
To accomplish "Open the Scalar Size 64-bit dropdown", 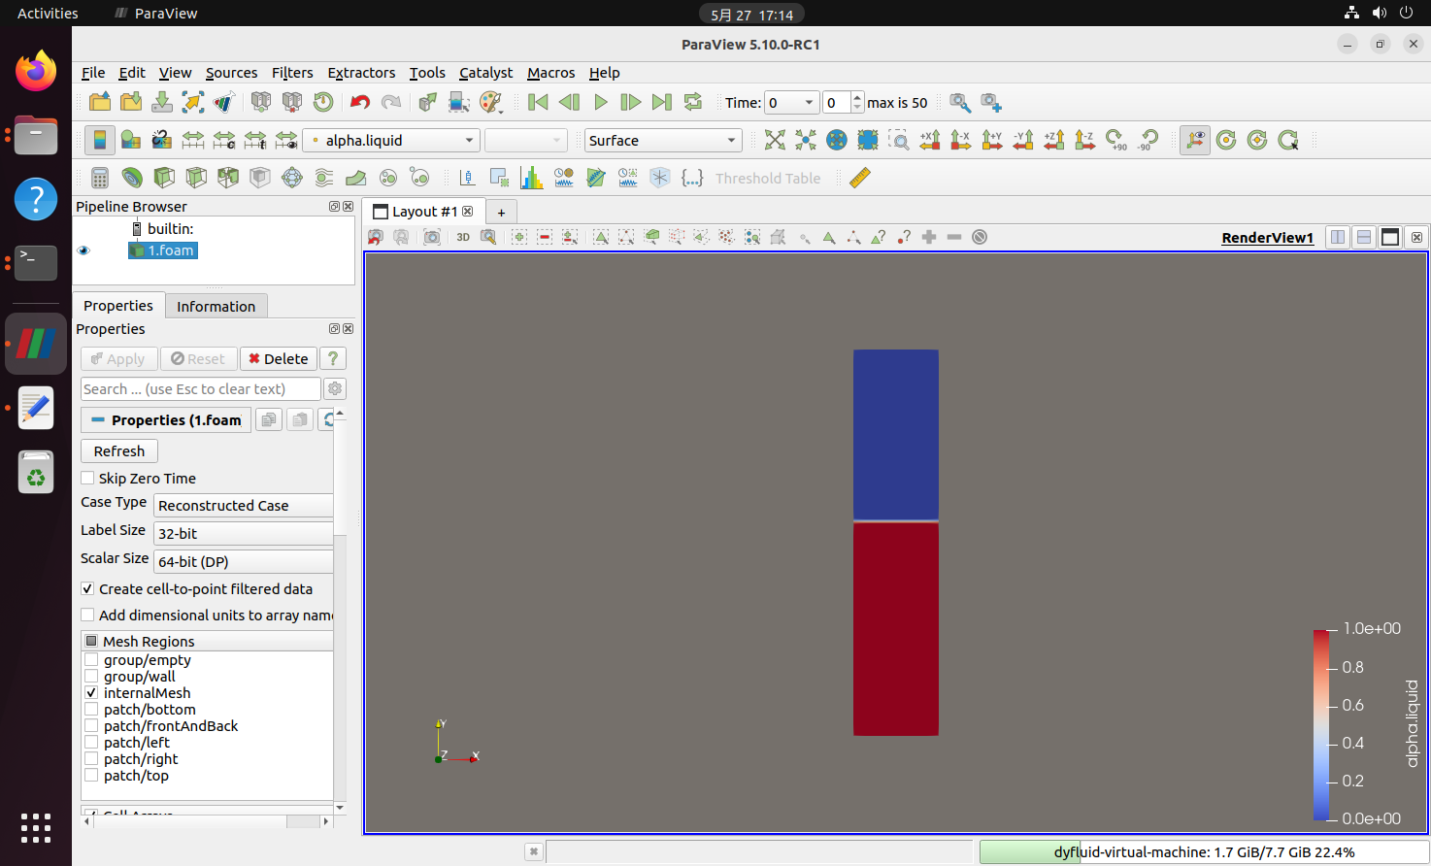I will (x=244, y=561).
